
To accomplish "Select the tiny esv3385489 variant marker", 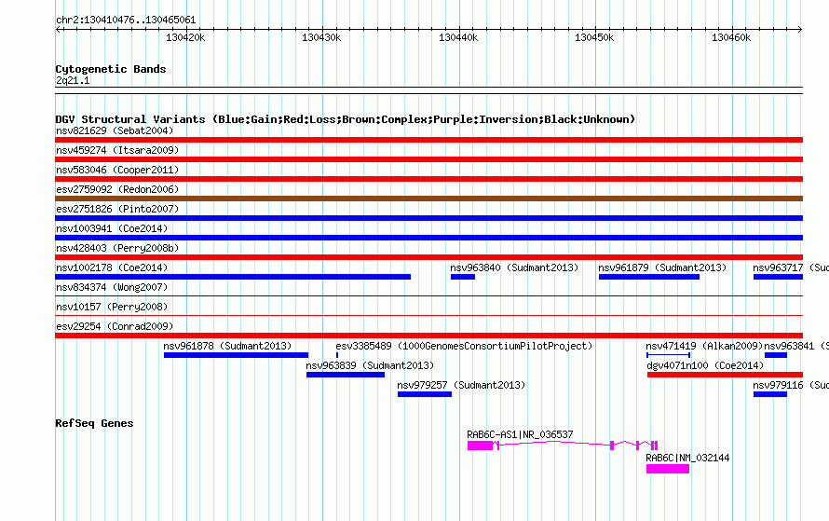I will (337, 355).
